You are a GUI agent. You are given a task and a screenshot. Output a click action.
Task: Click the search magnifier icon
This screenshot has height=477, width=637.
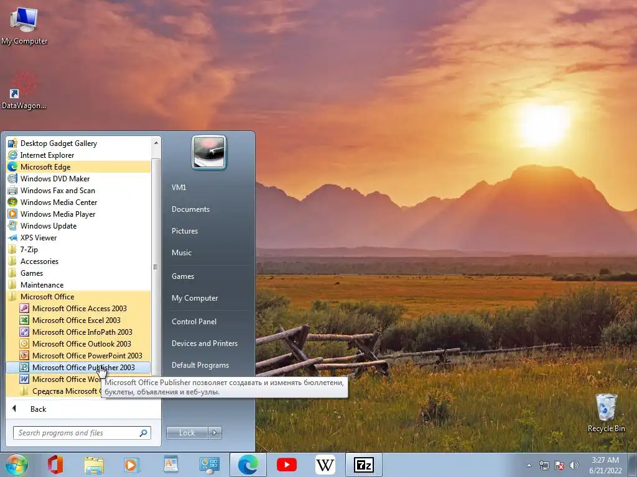pos(144,433)
